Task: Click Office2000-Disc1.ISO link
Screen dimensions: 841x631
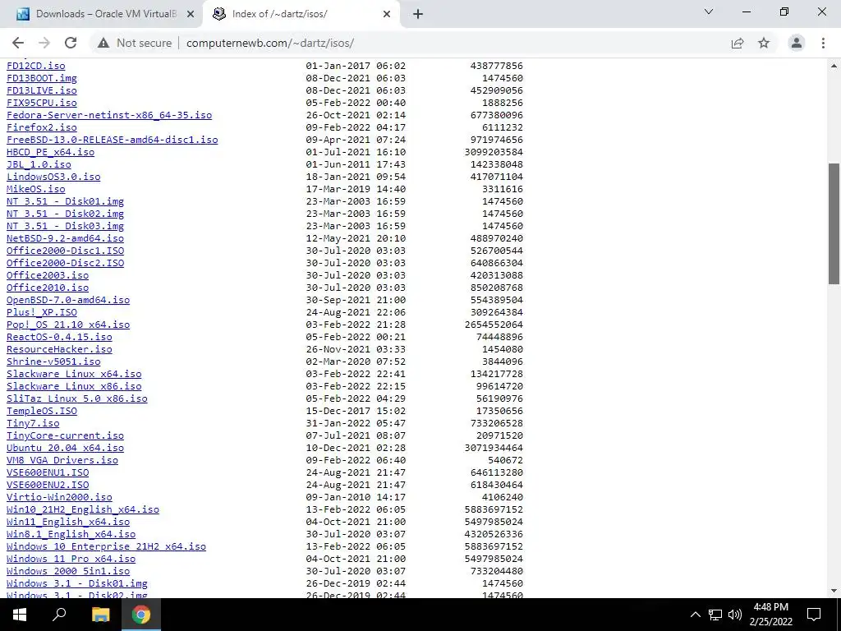Action: (x=66, y=251)
